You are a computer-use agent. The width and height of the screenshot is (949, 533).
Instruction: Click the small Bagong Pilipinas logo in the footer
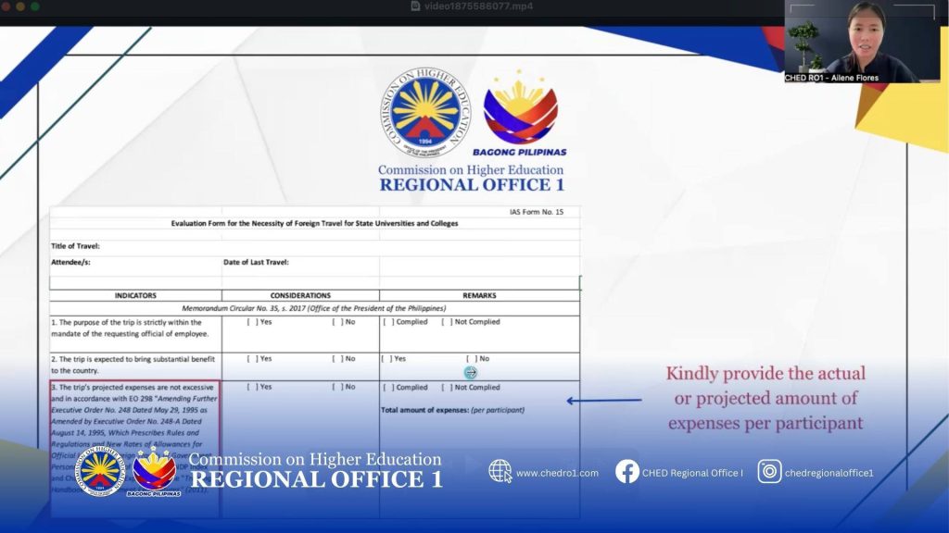click(155, 471)
